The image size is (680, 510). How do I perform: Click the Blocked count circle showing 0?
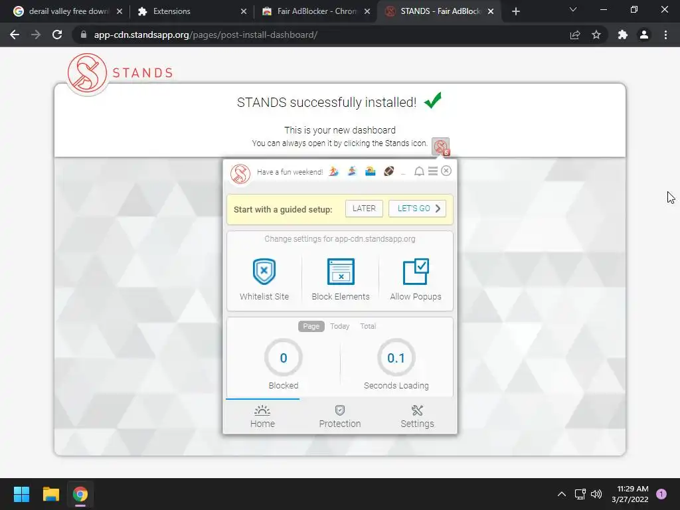283,358
